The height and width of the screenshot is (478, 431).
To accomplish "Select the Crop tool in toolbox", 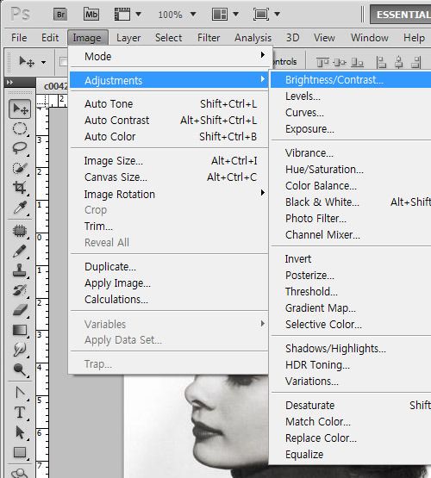I will pyautogui.click(x=20, y=188).
